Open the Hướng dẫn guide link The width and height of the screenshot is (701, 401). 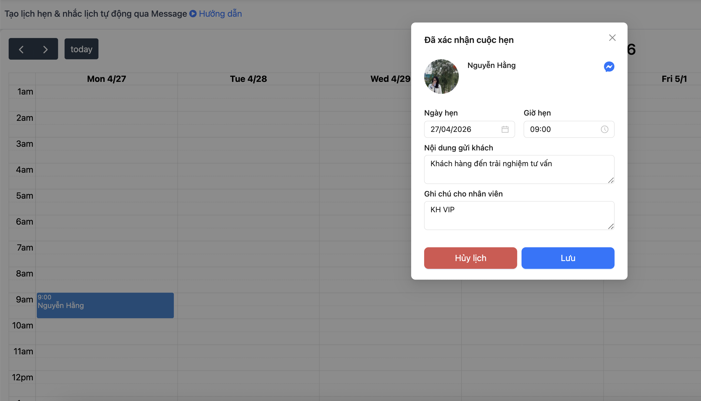point(220,14)
